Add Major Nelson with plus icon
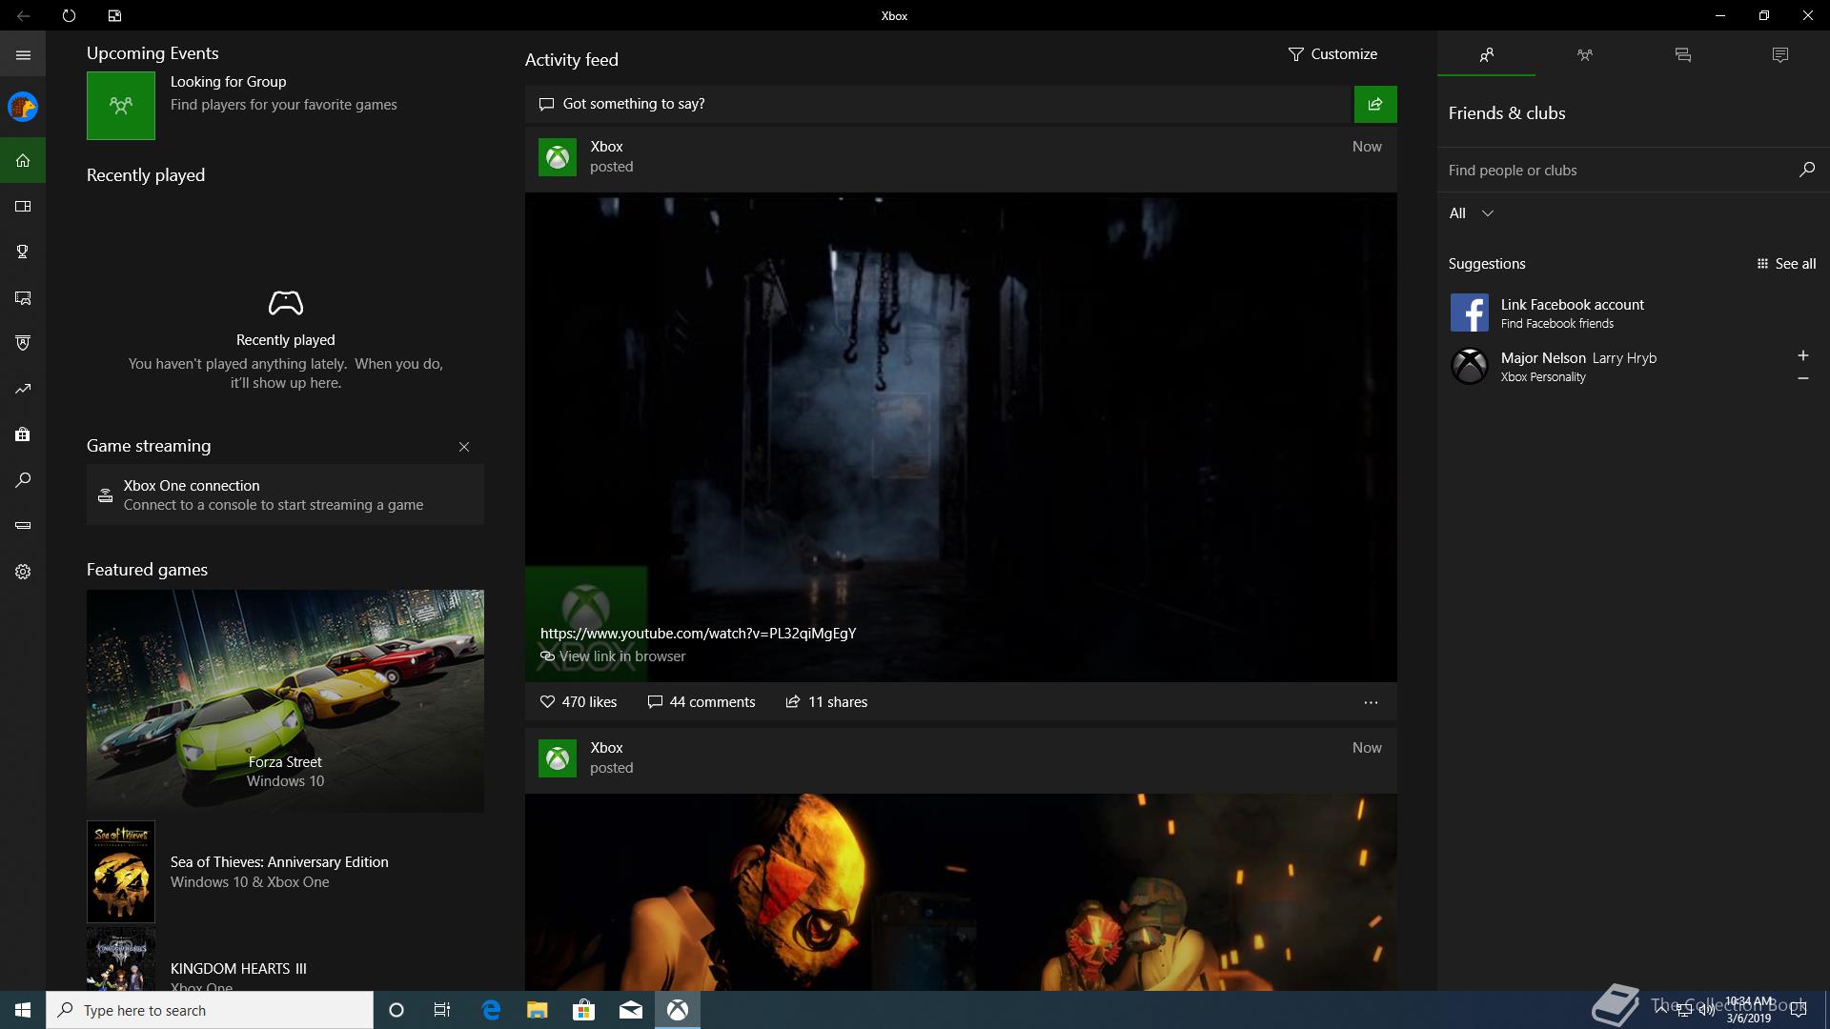 click(1802, 355)
